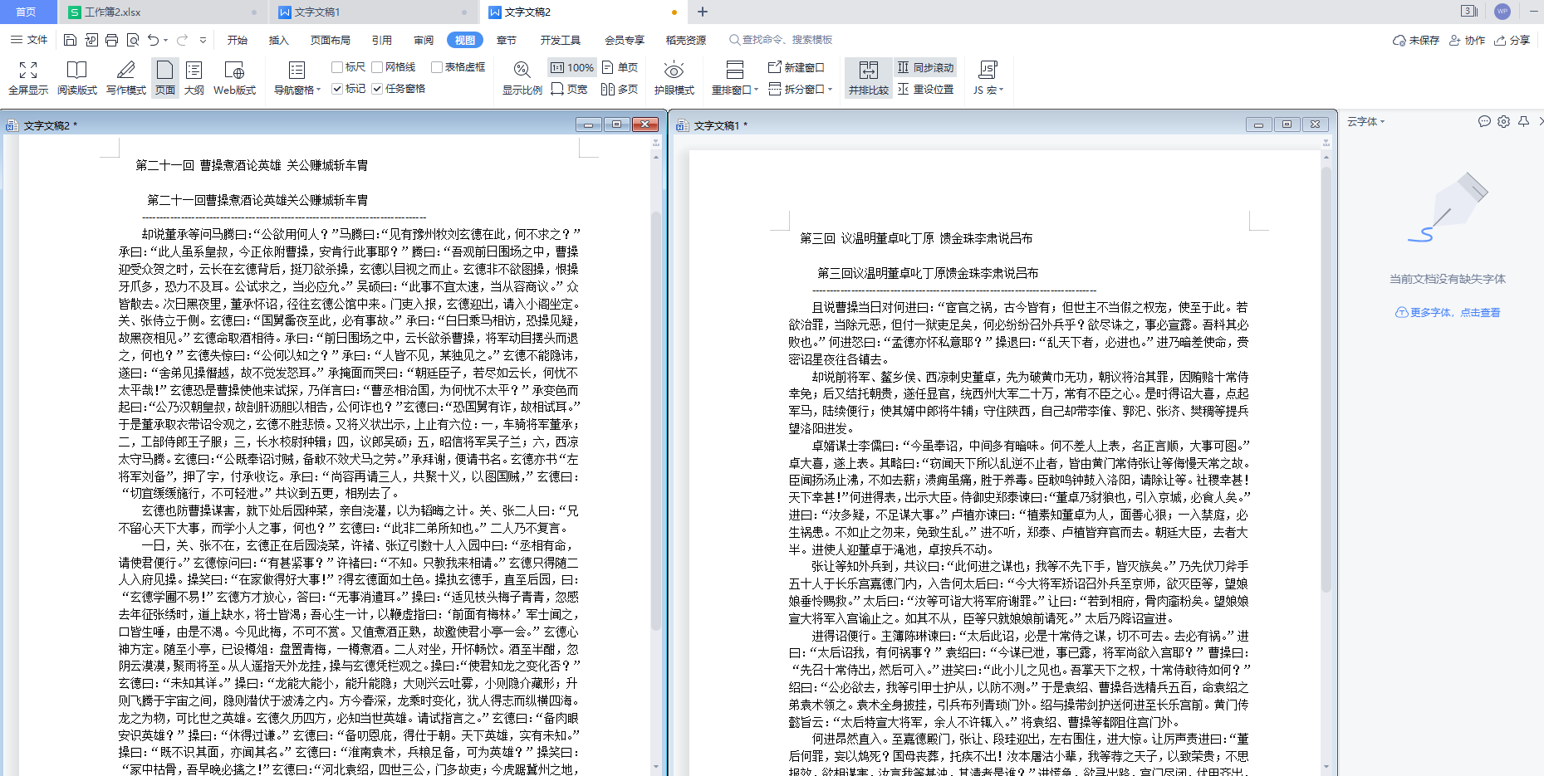Open the display zoom ratio dialog
The width and height of the screenshot is (1544, 776).
tap(522, 78)
